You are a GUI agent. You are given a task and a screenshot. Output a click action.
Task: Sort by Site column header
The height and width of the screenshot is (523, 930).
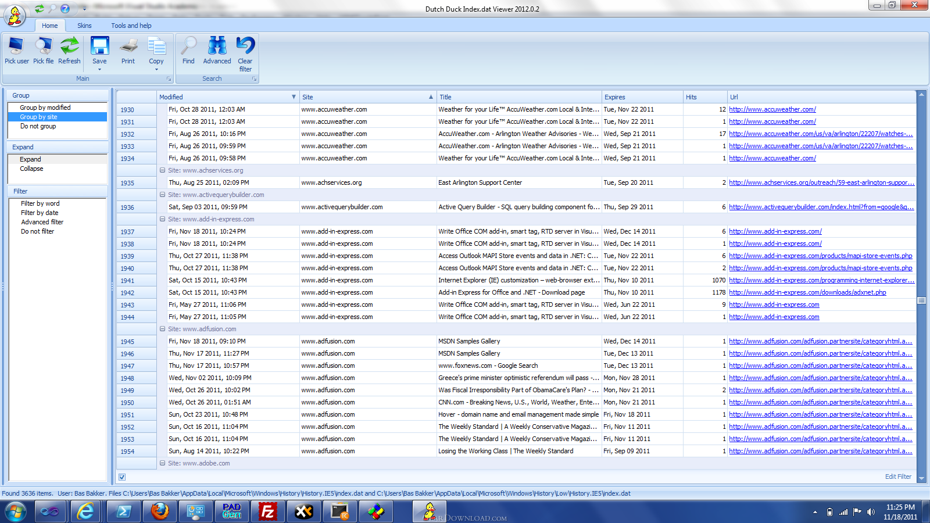367,97
